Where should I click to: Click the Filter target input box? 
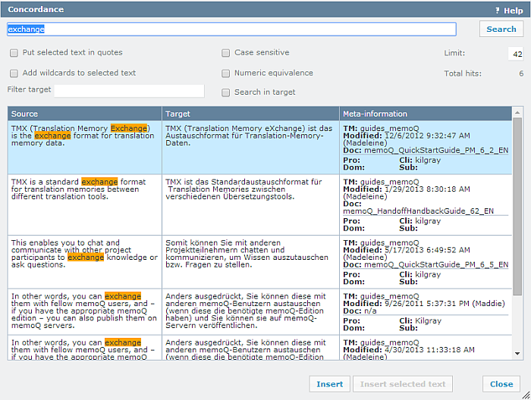coord(129,91)
